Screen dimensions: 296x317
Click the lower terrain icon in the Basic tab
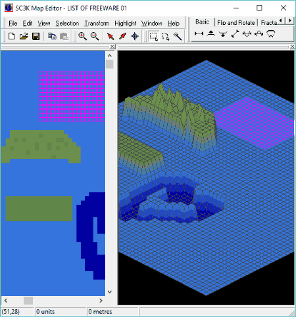[x=223, y=33]
